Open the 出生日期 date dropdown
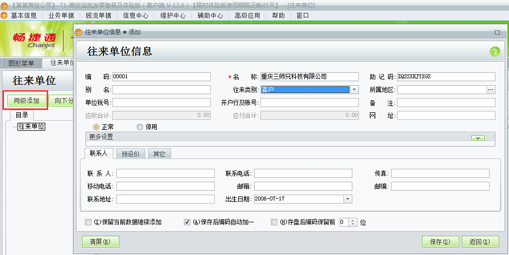509x255 pixels. point(348,199)
